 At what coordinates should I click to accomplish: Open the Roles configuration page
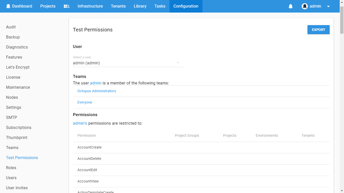tap(11, 168)
